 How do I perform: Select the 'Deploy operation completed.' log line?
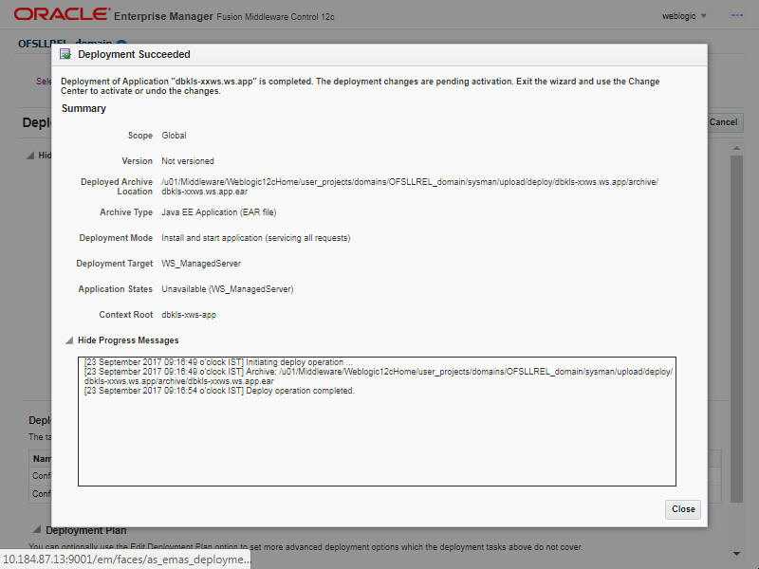pos(219,391)
